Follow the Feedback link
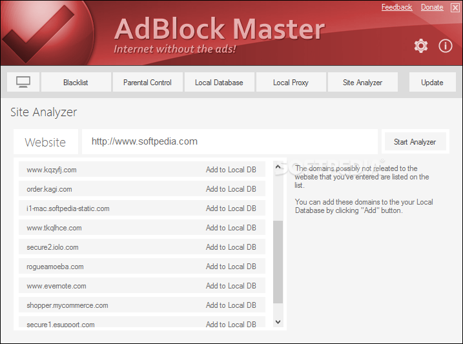The image size is (463, 344). point(396,7)
